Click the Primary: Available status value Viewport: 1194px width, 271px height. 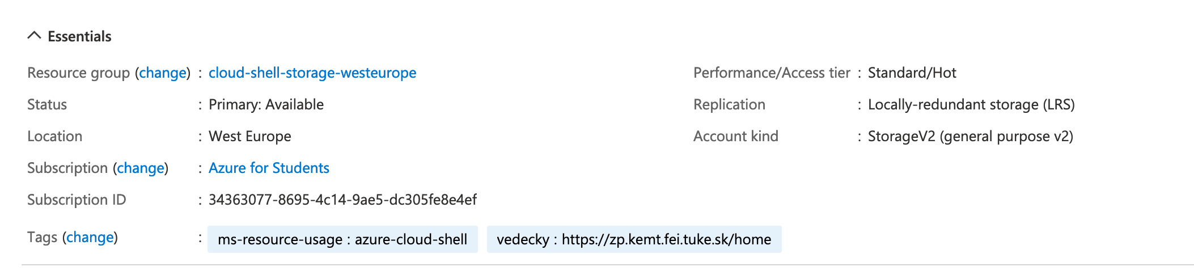[266, 105]
